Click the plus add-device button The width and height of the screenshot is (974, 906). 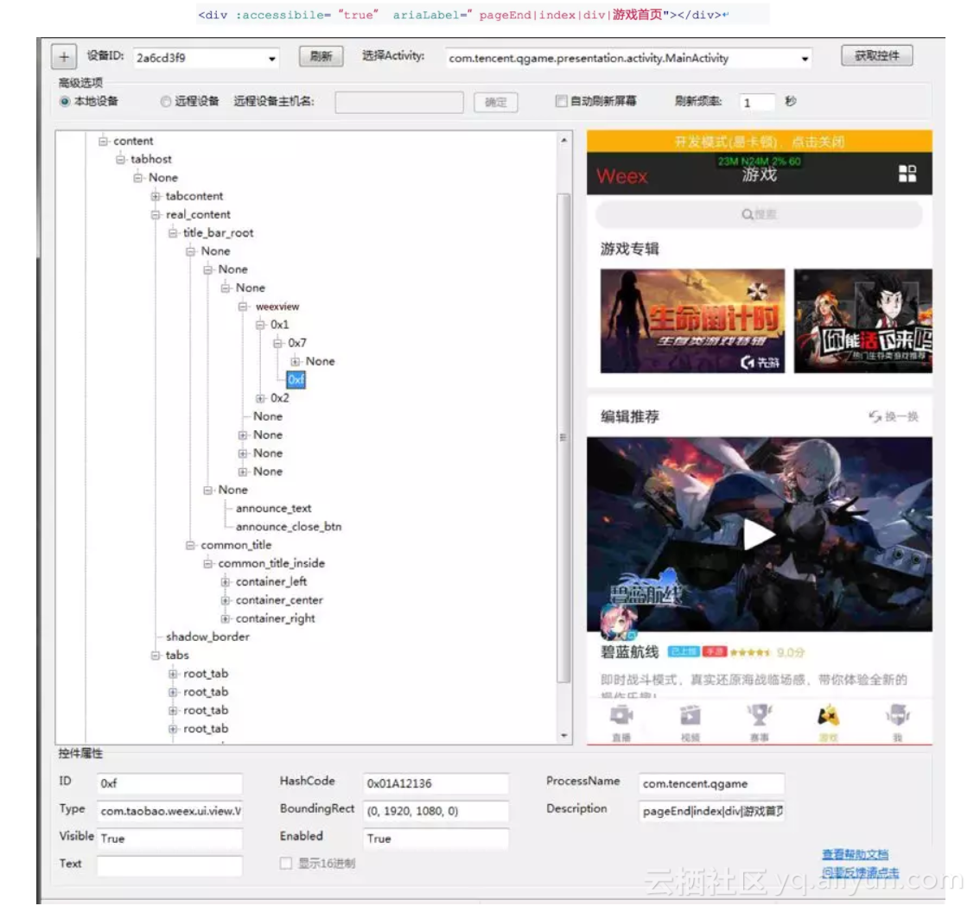pos(64,56)
